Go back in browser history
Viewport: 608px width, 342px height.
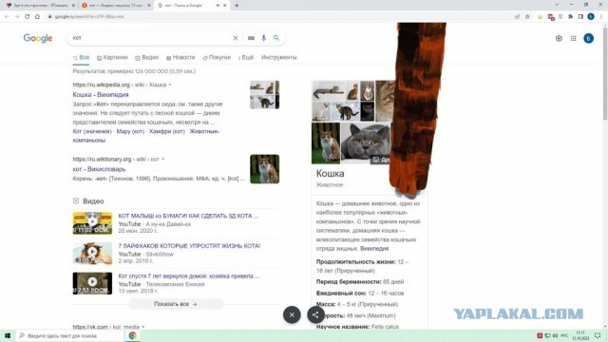pos(7,17)
